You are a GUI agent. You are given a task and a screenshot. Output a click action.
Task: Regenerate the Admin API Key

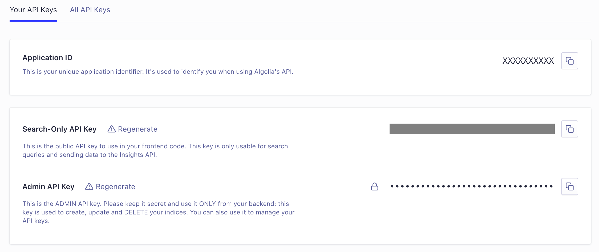115,186
